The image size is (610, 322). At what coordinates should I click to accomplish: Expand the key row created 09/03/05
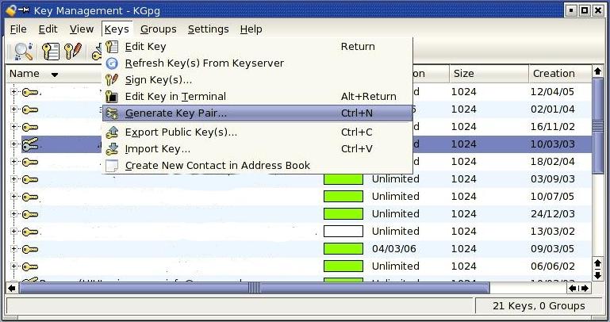pyautogui.click(x=13, y=248)
